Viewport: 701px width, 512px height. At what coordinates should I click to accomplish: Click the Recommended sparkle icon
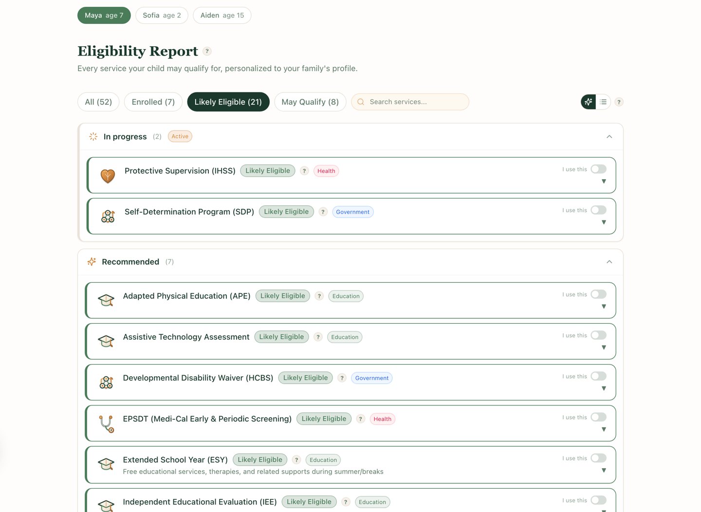tap(92, 262)
